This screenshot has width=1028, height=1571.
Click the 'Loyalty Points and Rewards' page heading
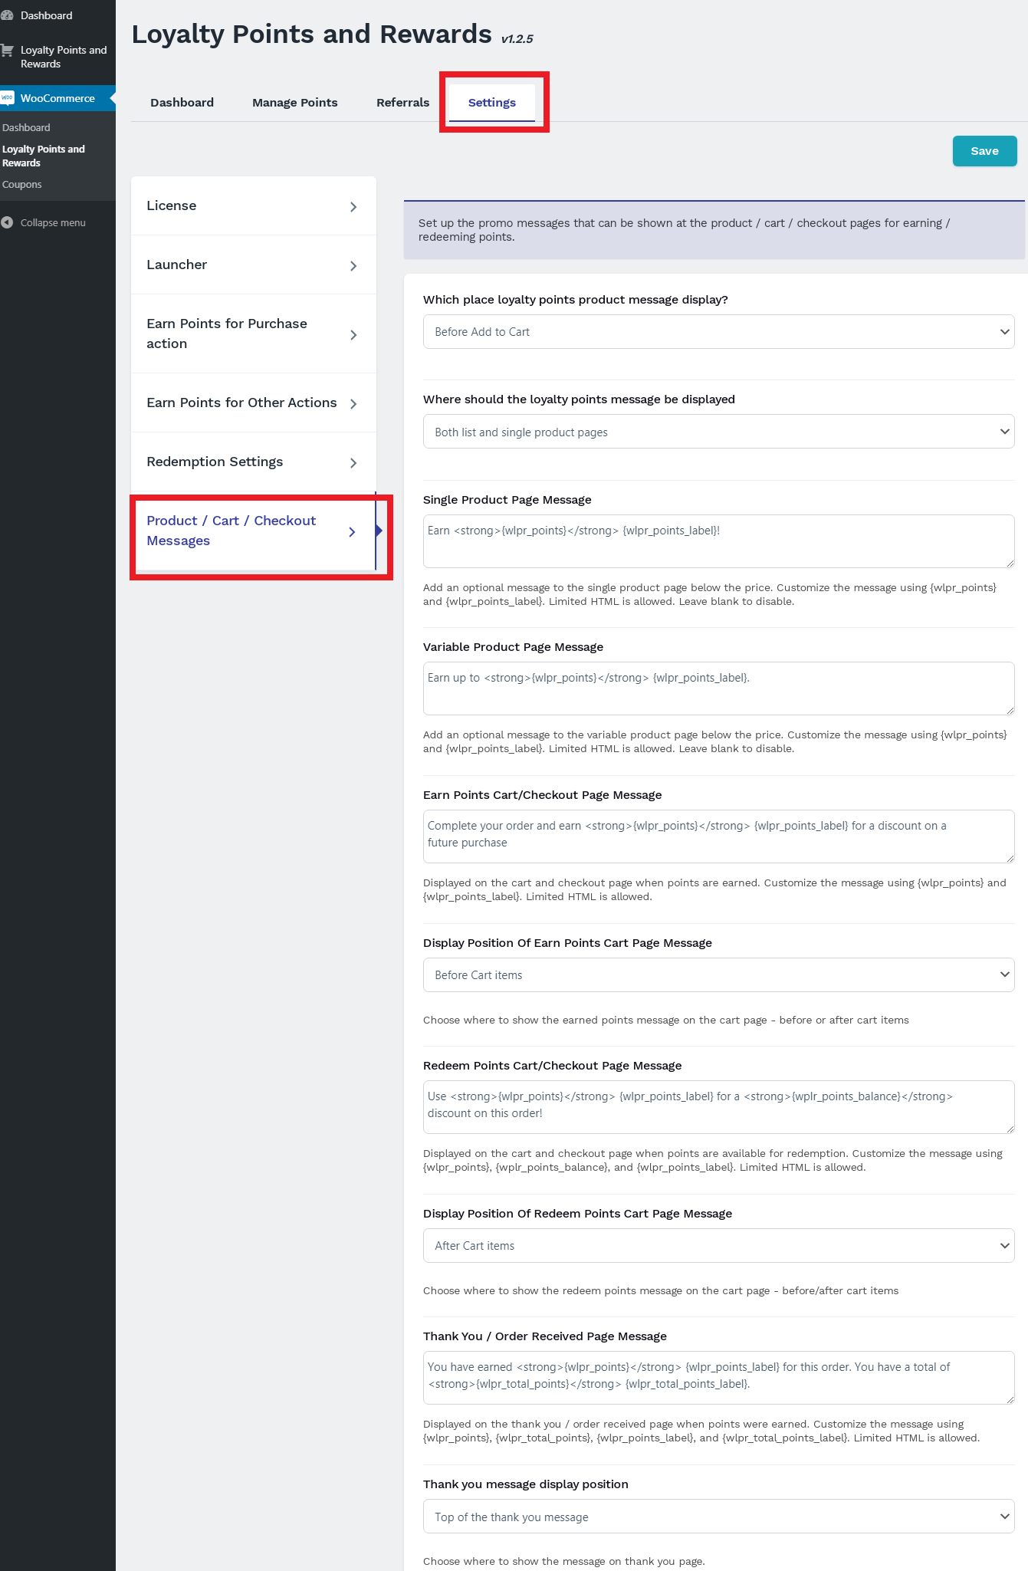coord(311,35)
